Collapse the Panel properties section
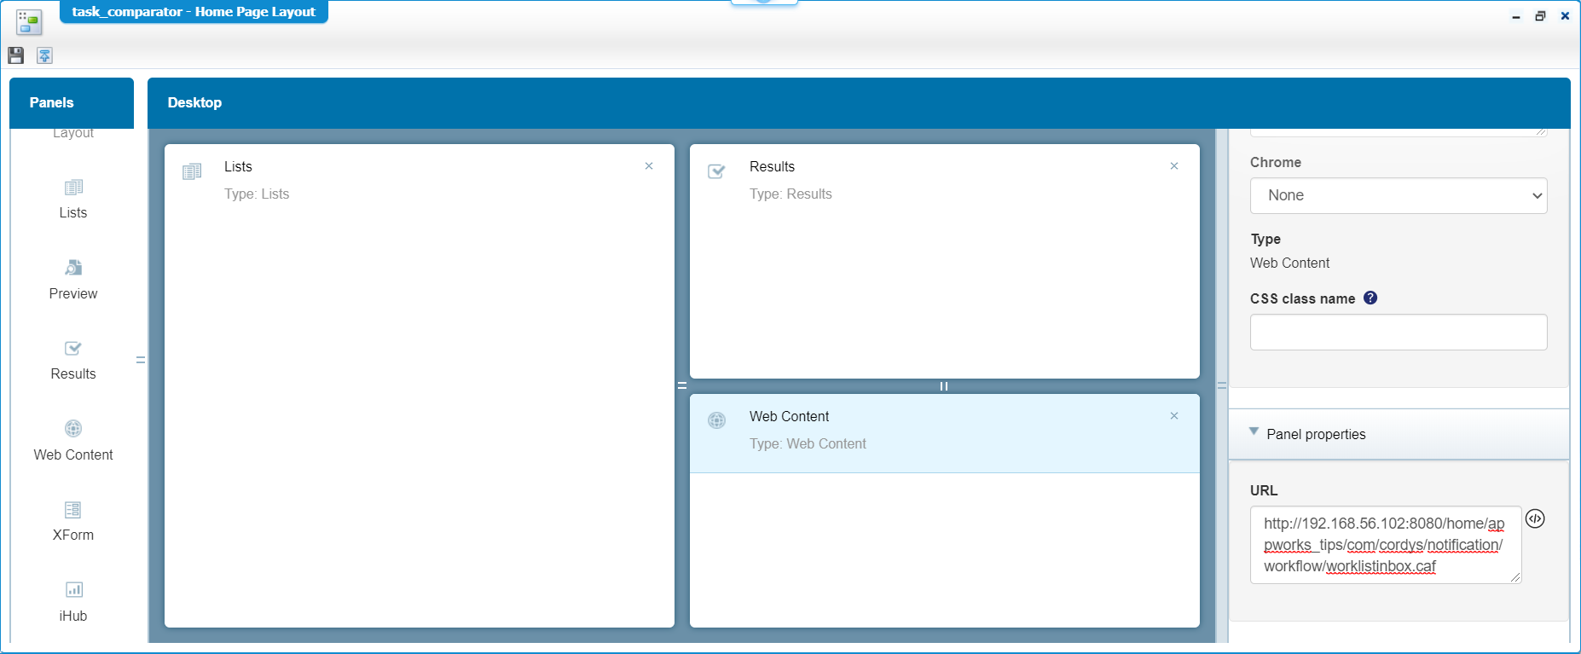Image resolution: width=1581 pixels, height=654 pixels. point(1254,432)
